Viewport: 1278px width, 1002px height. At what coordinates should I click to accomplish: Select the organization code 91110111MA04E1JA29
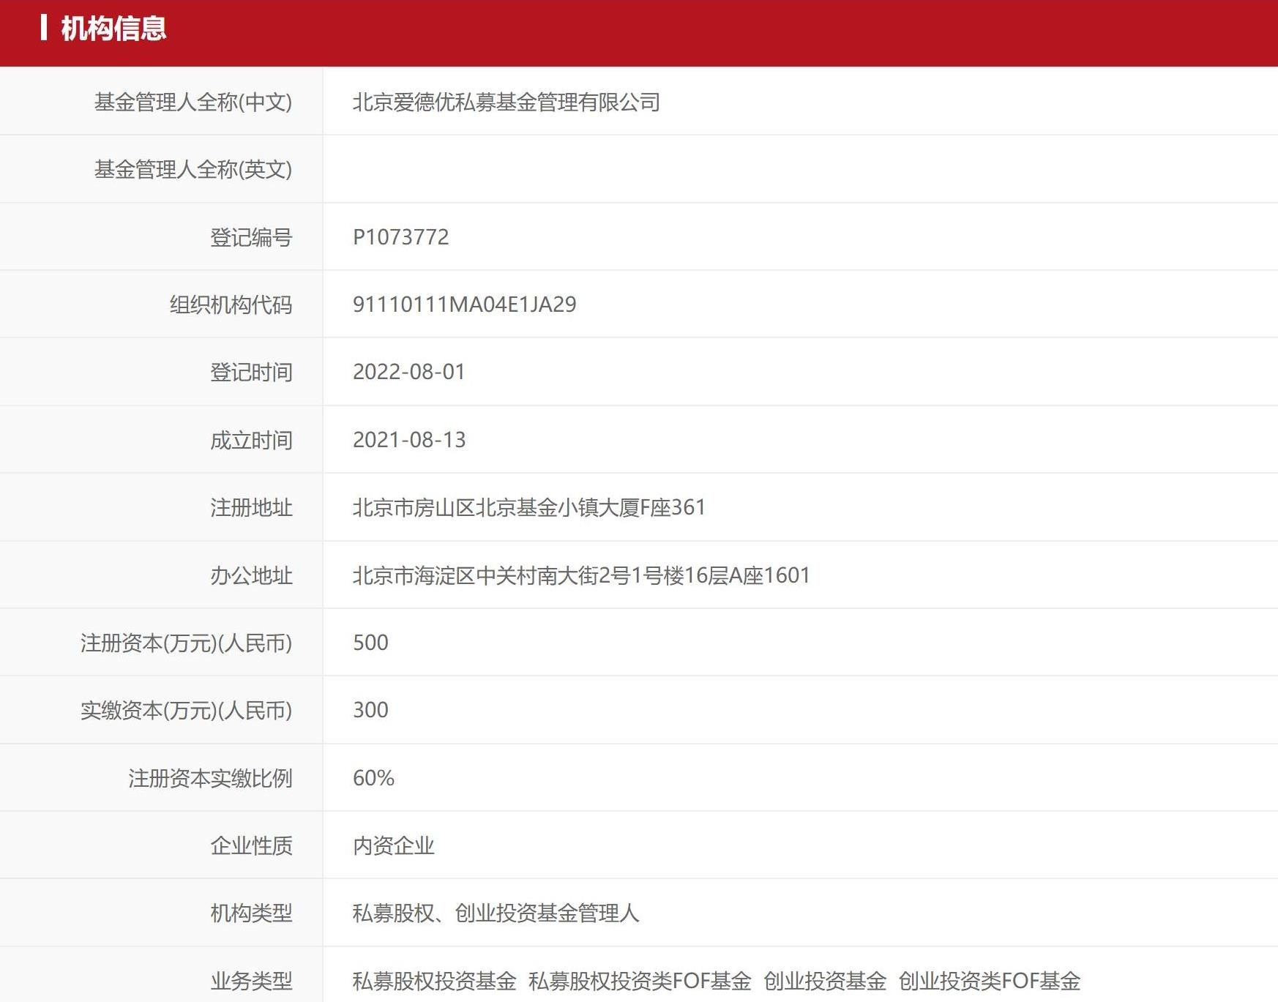tap(464, 304)
